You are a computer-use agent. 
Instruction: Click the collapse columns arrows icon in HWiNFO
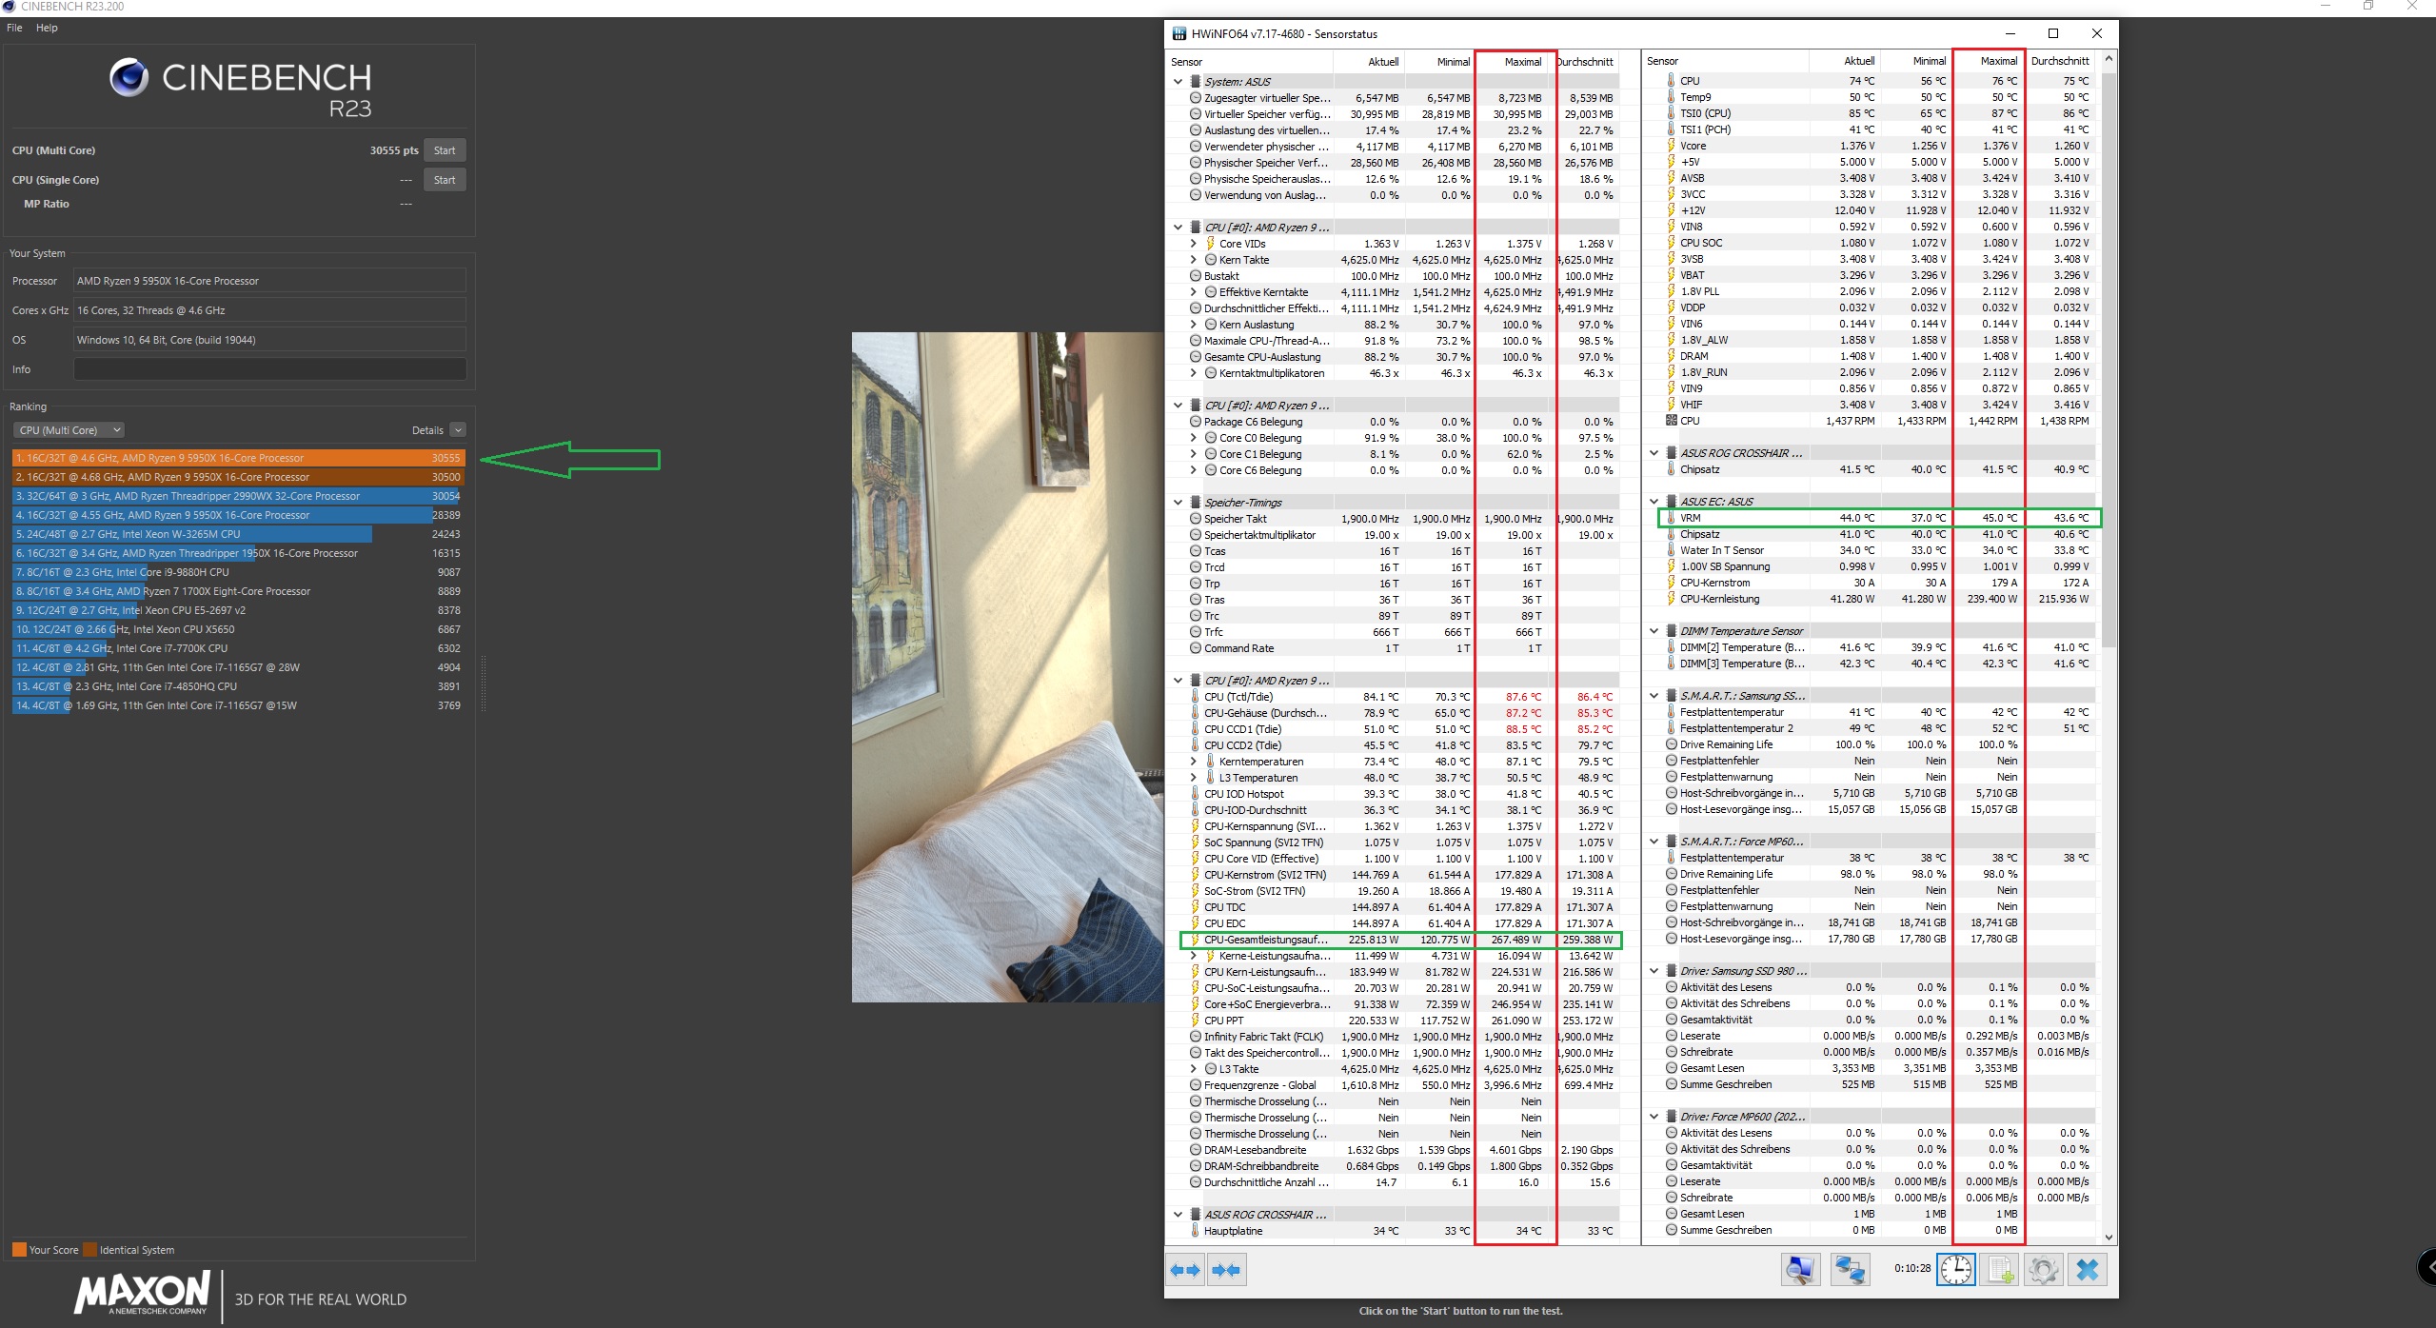(1227, 1270)
